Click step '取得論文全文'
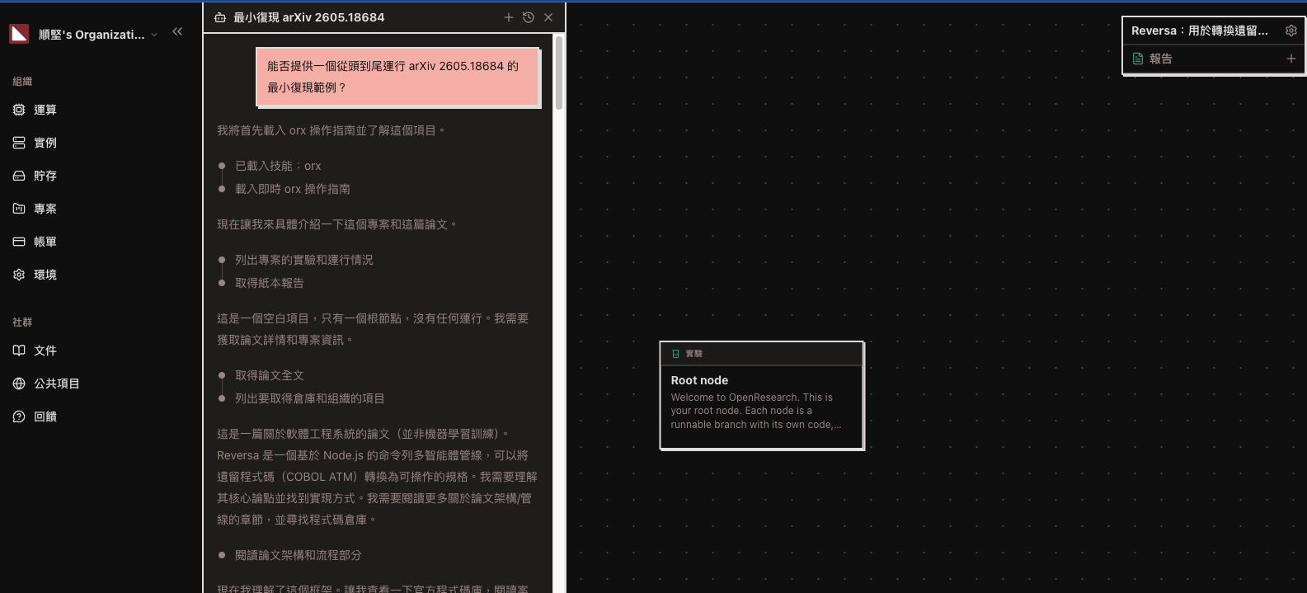This screenshot has height=593, width=1307. pos(270,375)
